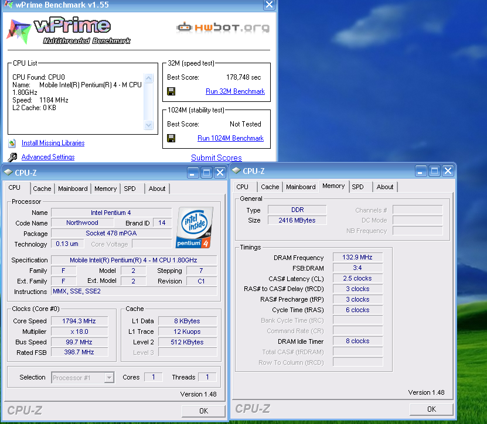Screen dimensions: 487x424
Task: Select Memory tab in right CPU-Z
Action: point(333,186)
